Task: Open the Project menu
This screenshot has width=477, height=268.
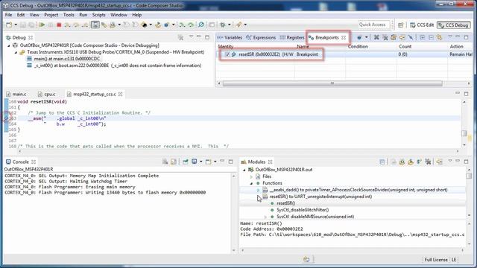Action: 51,15
